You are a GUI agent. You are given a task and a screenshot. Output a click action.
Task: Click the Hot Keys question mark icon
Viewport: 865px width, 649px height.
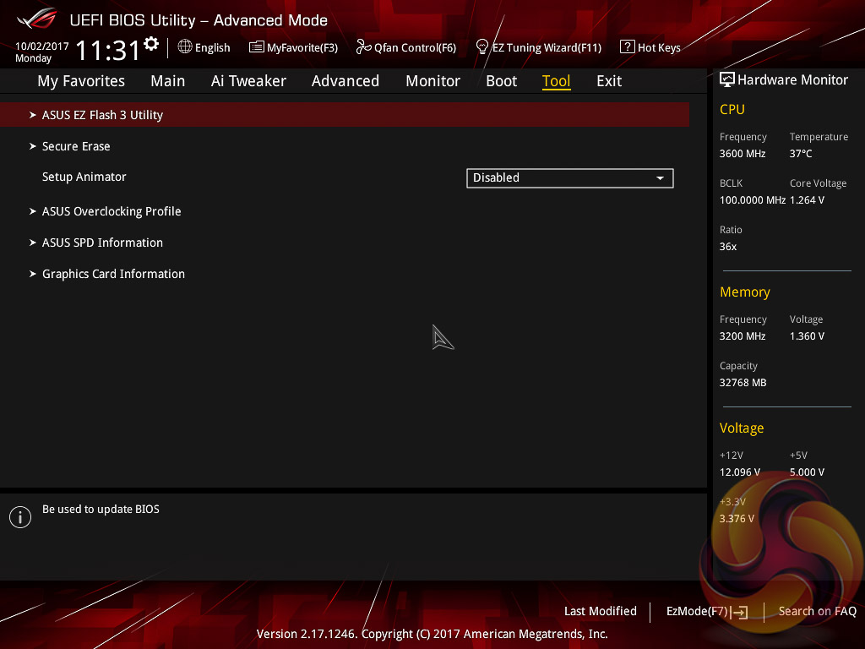(627, 47)
